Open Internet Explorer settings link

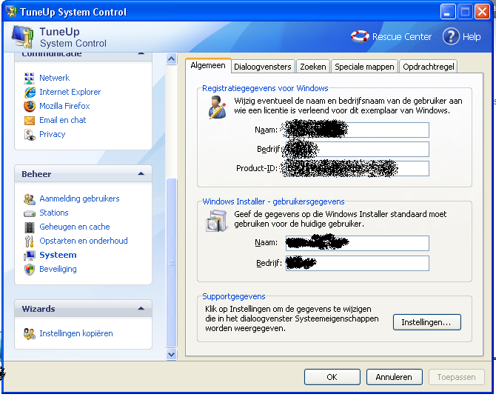point(70,92)
